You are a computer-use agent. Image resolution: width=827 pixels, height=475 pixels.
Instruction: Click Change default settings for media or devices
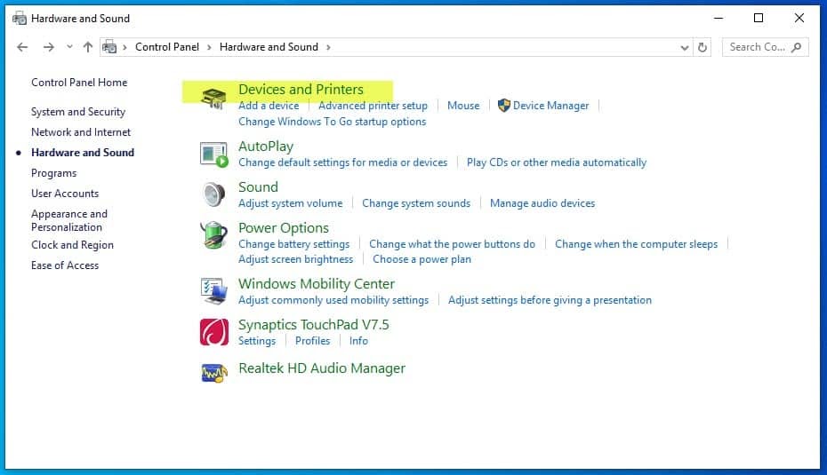(343, 162)
